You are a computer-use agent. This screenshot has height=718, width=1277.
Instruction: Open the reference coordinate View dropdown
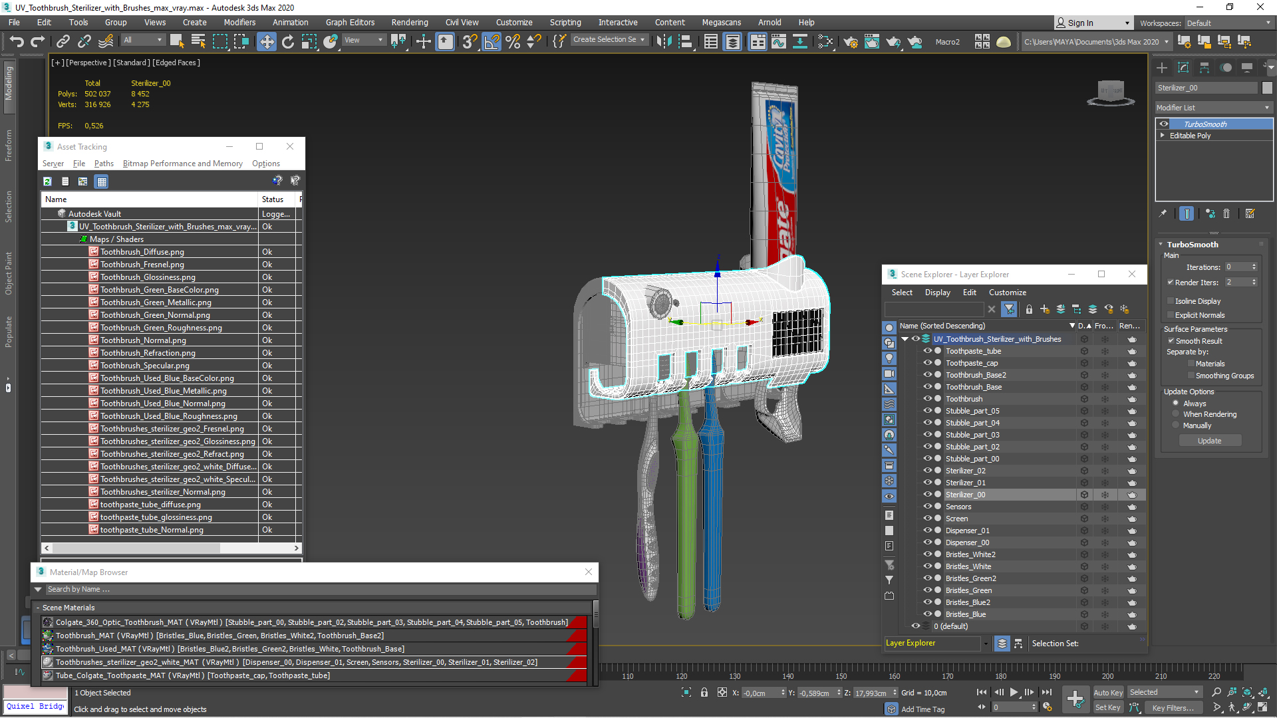363,40
